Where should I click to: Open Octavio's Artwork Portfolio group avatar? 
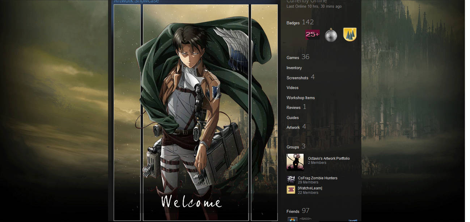click(x=295, y=162)
